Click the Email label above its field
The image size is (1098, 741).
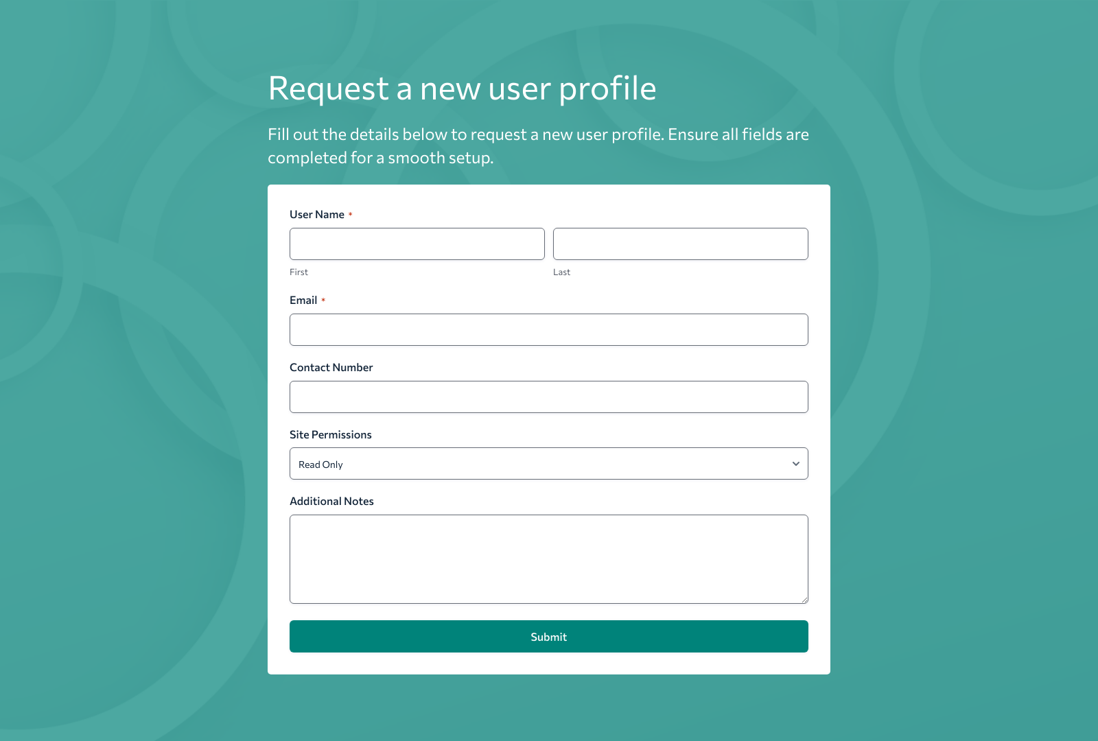[x=303, y=300]
